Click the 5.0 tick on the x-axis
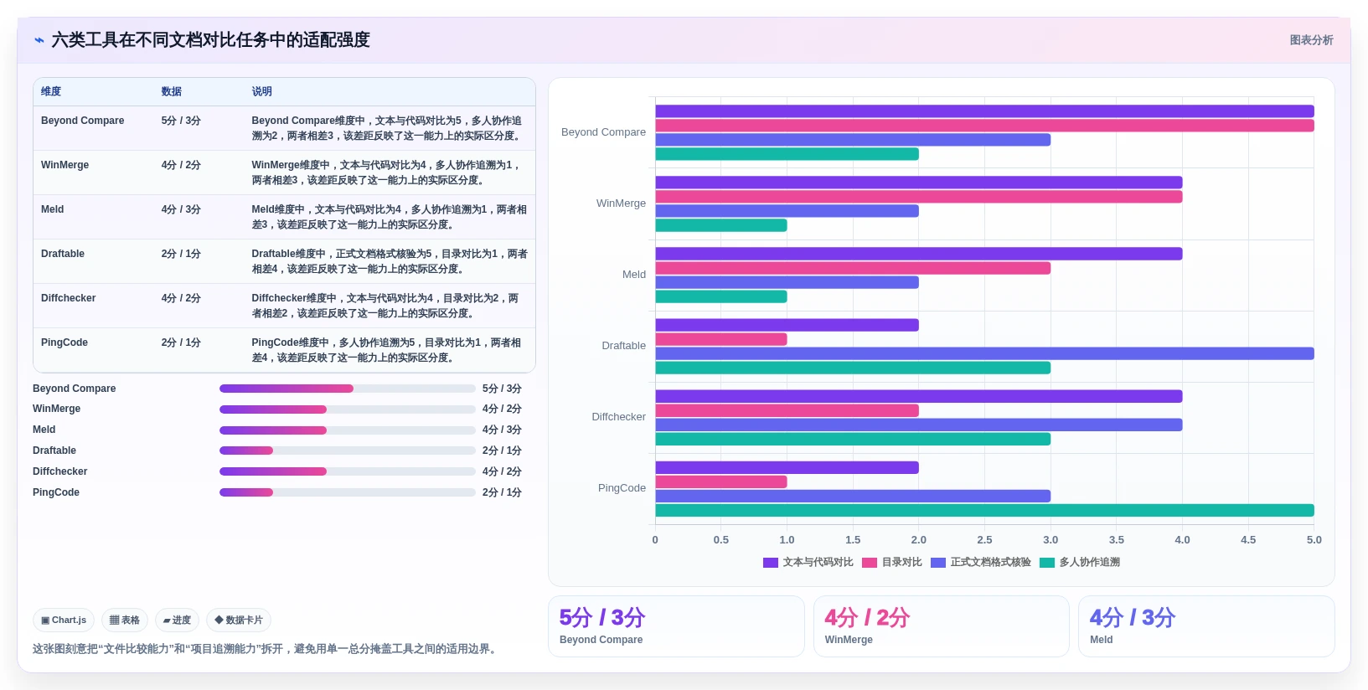The image size is (1368, 690). tap(1314, 540)
